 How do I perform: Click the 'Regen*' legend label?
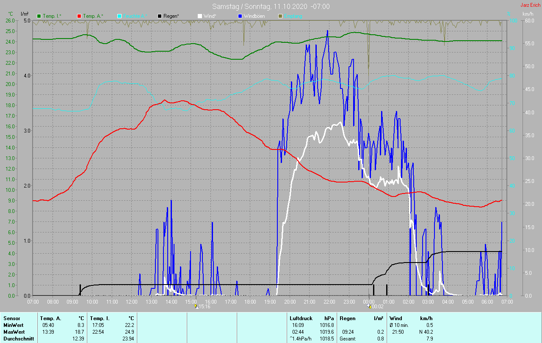[171, 16]
